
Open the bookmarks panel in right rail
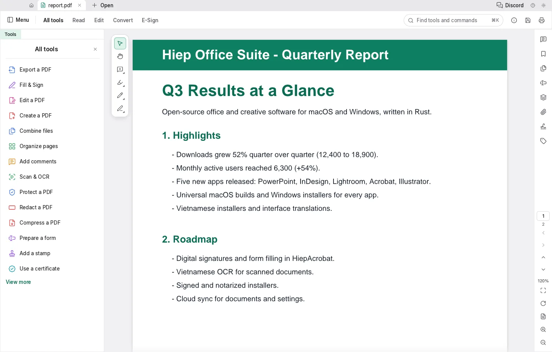(543, 54)
